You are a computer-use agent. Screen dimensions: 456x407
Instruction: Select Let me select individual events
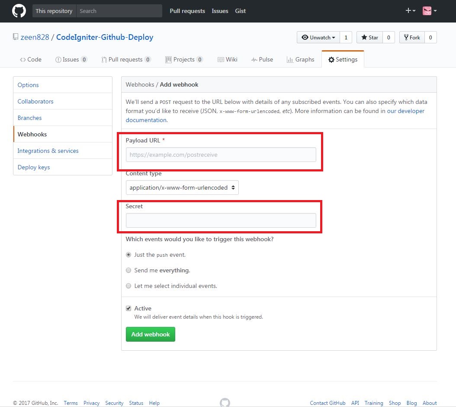(128, 286)
